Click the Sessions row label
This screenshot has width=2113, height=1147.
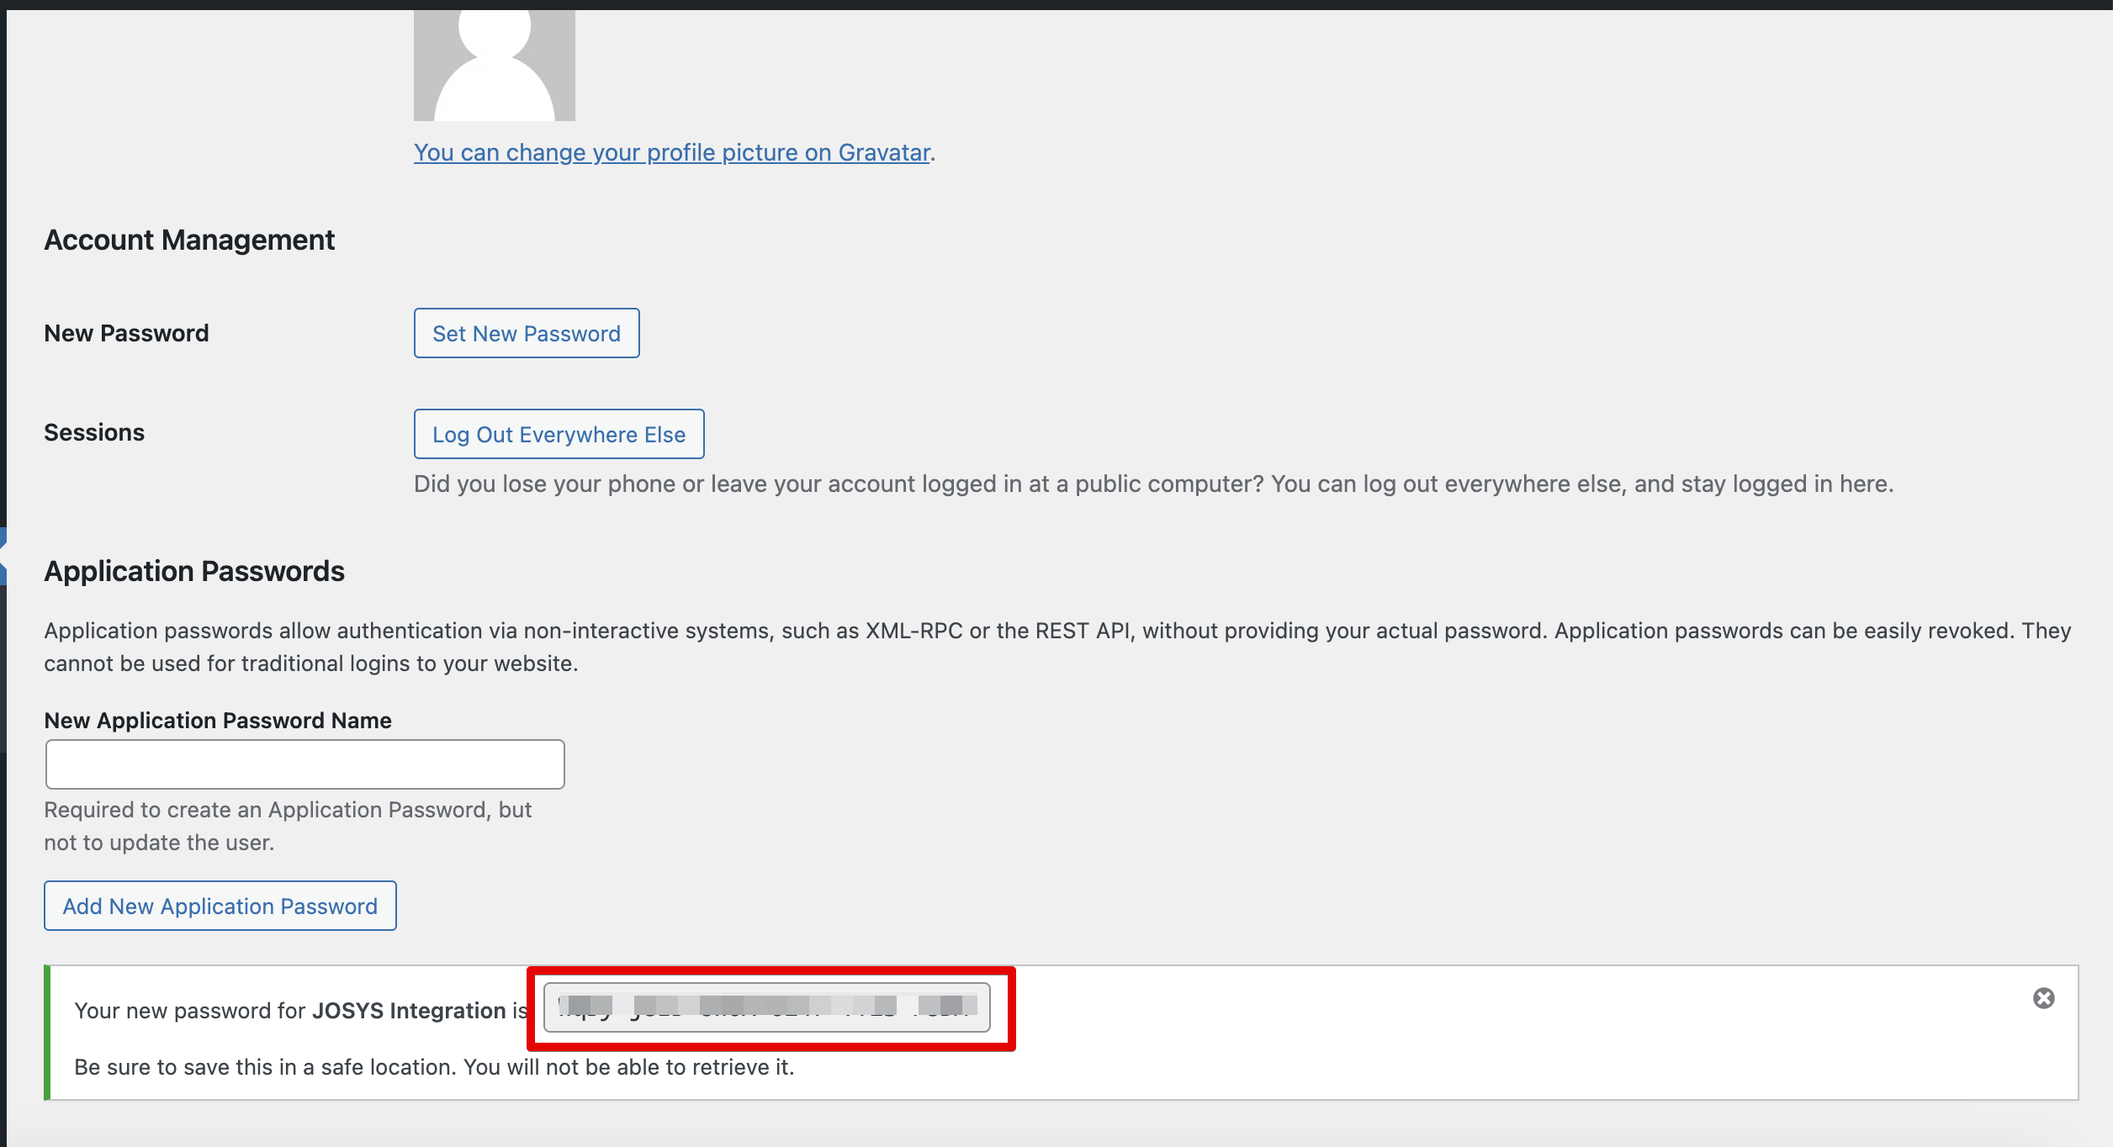[94, 432]
